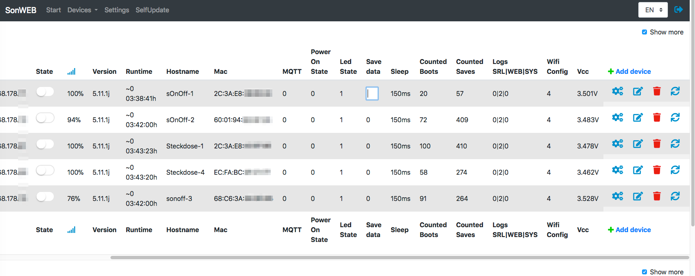
Task: Delete the Steckdose-4 device
Action: pos(657,170)
